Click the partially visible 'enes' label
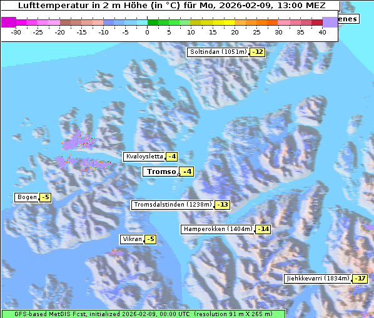Screen dimensions: 374x318 click(x=348, y=19)
